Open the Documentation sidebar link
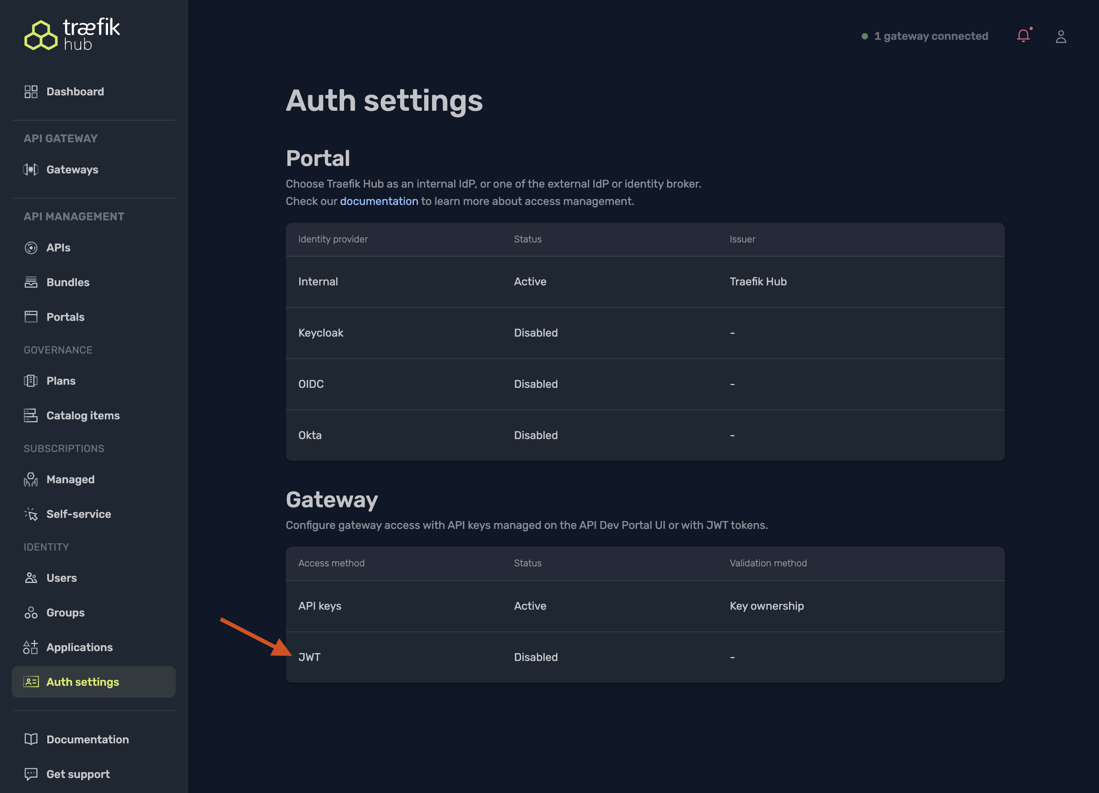Image resolution: width=1099 pixels, height=793 pixels. pyautogui.click(x=88, y=739)
